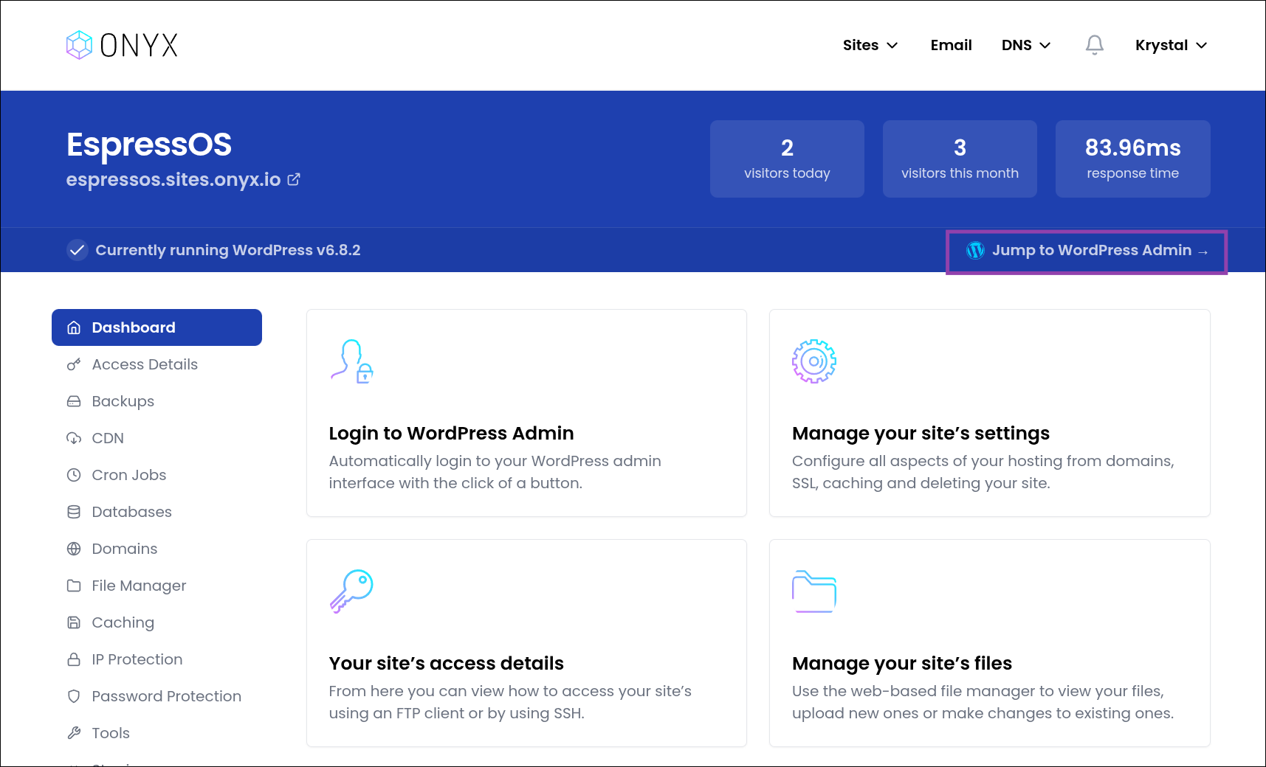Open Your site's access details card

[x=526, y=643]
